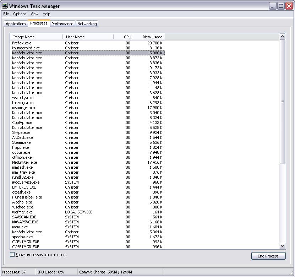
Task: Maximize the Task Manager window
Action: point(281,6)
